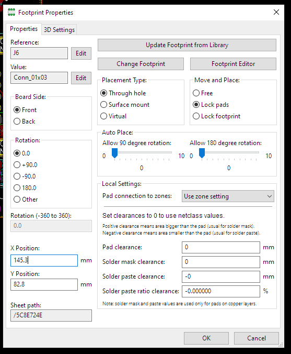Viewport: 291px width, 354px height.
Task: Choose the Other rotation option
Action: coord(26,200)
